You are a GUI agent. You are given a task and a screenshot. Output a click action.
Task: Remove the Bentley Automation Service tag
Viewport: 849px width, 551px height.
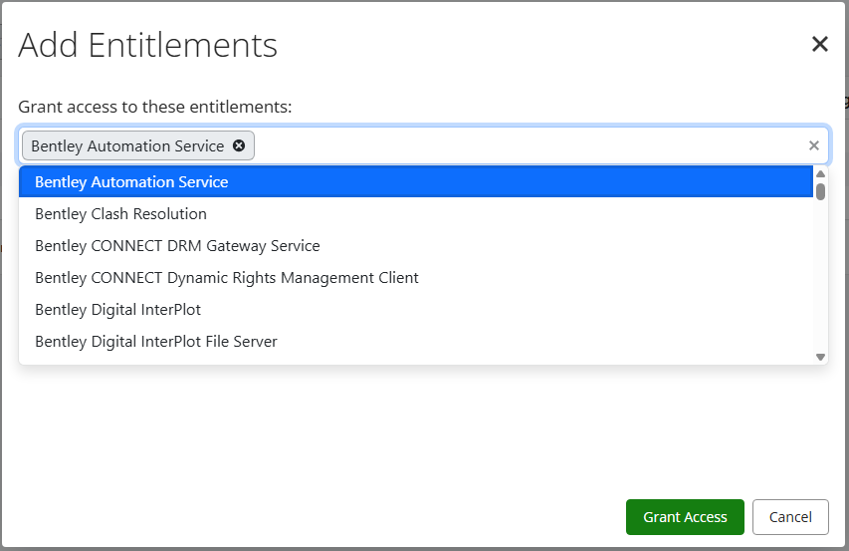tap(239, 145)
